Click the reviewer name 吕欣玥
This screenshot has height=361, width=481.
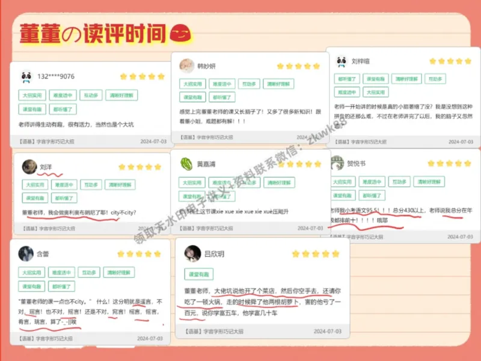[215, 254]
